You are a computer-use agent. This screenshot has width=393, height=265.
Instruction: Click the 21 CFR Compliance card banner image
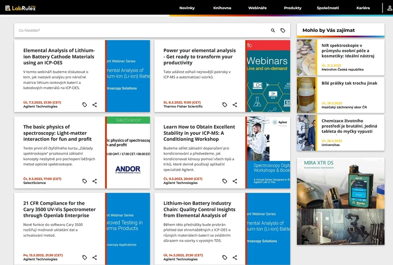pyautogui.click(x=128, y=229)
